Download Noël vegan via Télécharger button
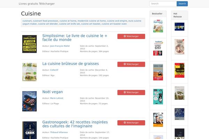Image resolution: width=209 pixels, height=139 pixels. click(131, 92)
